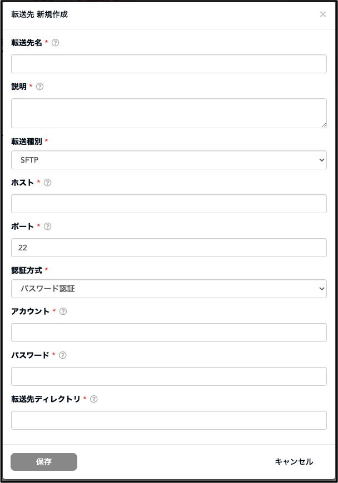The image size is (338, 483).
Task: Cancel via the キャンセル link
Action: pos(294,462)
